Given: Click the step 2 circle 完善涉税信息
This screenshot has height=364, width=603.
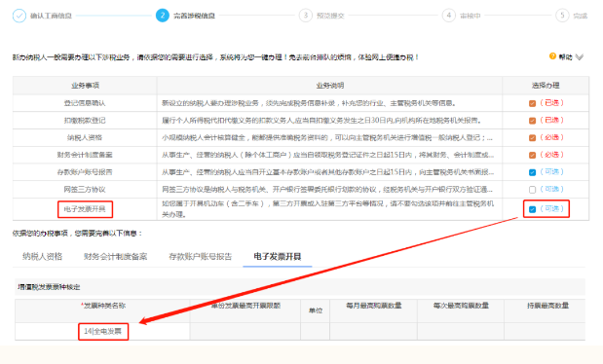Looking at the screenshot, I should coord(163,16).
